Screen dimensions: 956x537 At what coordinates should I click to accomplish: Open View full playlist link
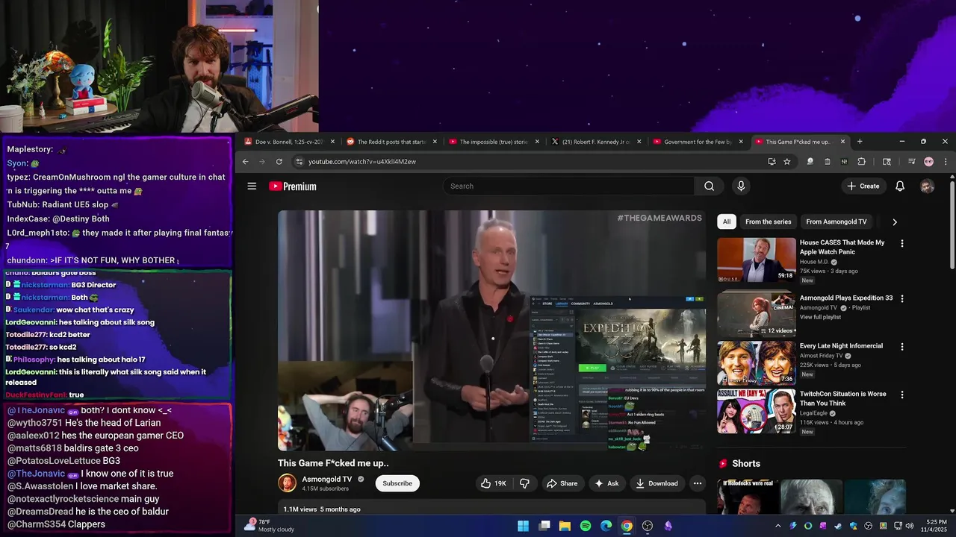[820, 317]
